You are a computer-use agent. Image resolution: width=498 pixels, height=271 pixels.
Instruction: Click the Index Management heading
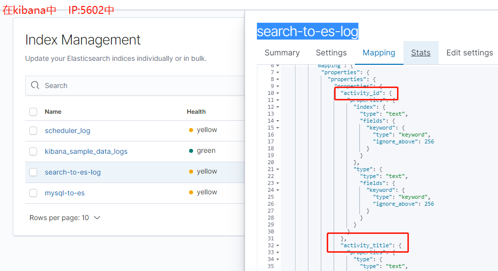pyautogui.click(x=83, y=40)
